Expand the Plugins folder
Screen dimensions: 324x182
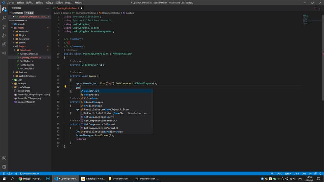click(x=13, y=35)
